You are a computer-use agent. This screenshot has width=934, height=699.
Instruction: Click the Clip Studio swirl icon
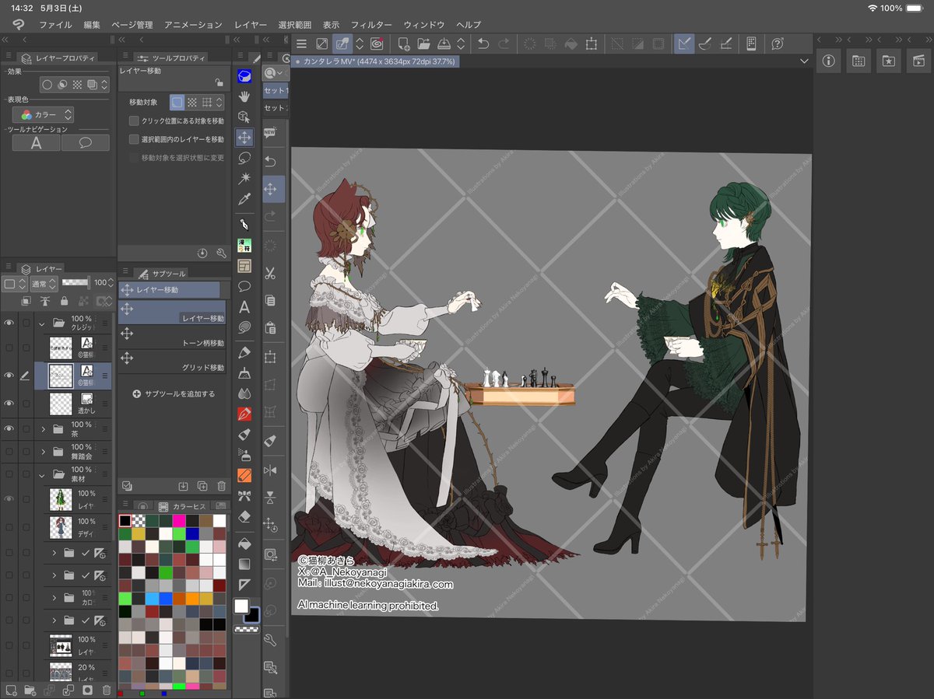[377, 44]
